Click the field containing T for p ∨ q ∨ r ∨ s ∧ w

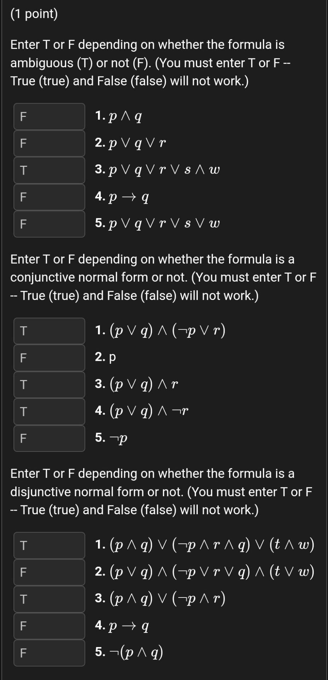point(49,170)
